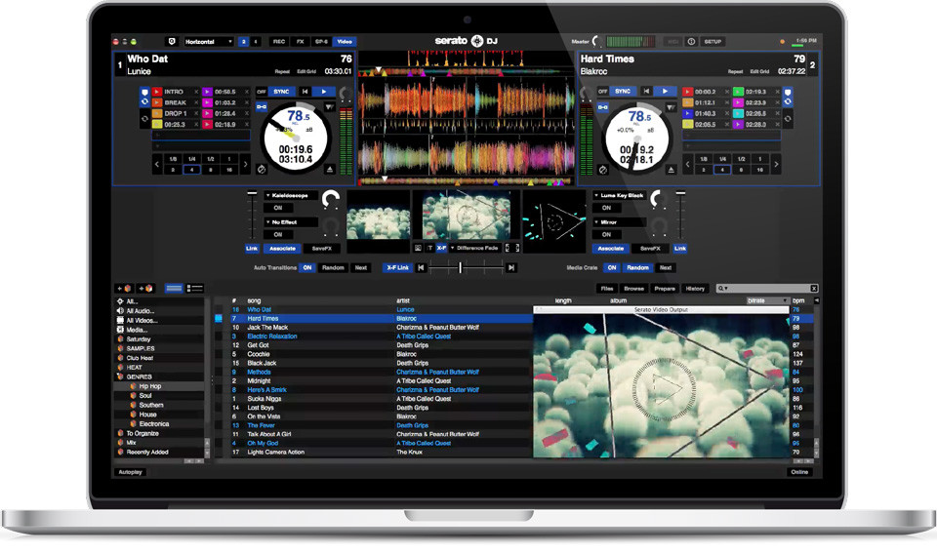
Task: Enable Media Crate Random mode
Action: click(637, 267)
